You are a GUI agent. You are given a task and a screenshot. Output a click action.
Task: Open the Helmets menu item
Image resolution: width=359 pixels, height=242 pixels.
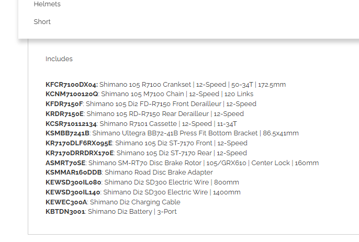point(47,4)
